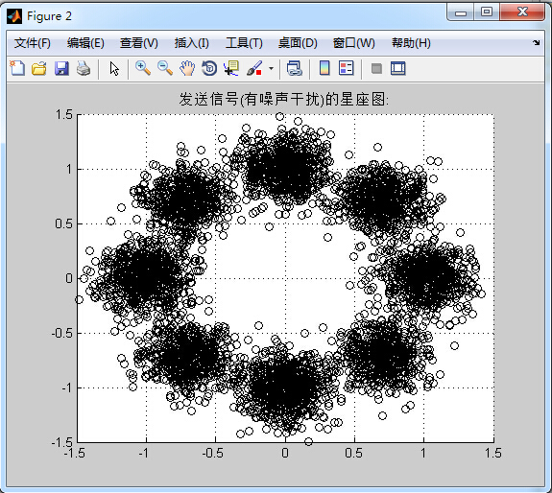Expand the Brush tool color dropdown arrow
Viewport: 552px width, 493px height.
tap(271, 68)
